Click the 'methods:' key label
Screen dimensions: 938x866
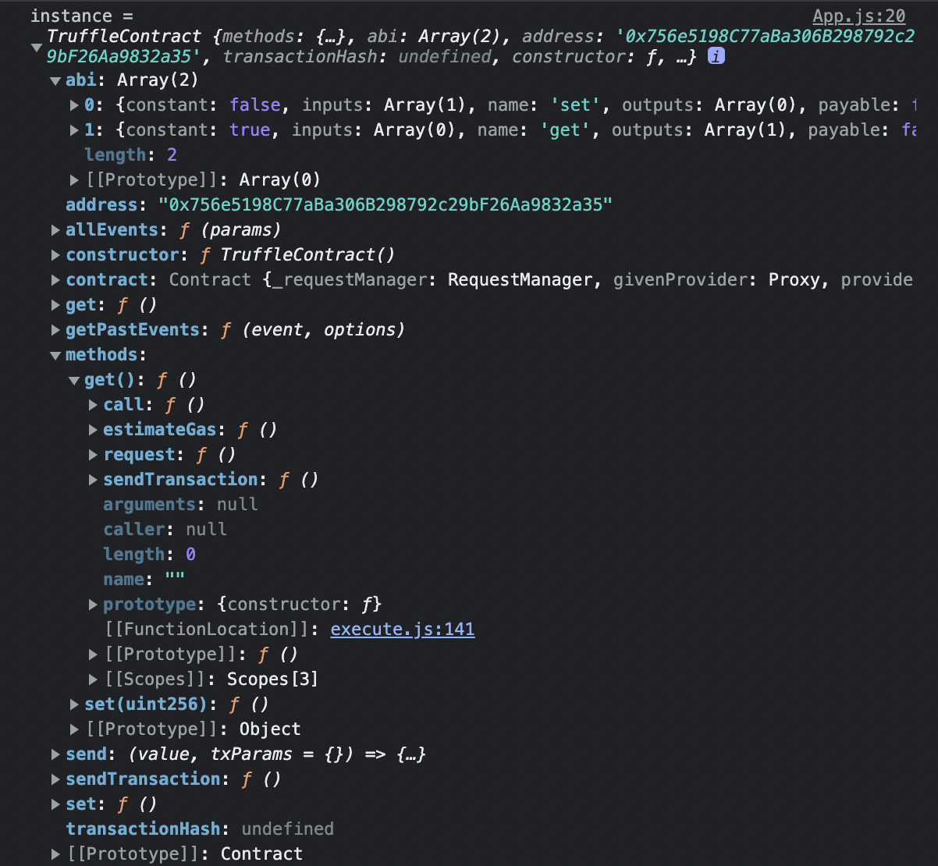pyautogui.click(x=106, y=354)
